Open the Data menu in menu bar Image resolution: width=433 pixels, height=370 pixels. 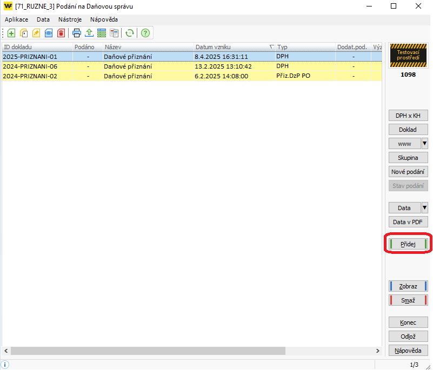pyautogui.click(x=43, y=19)
